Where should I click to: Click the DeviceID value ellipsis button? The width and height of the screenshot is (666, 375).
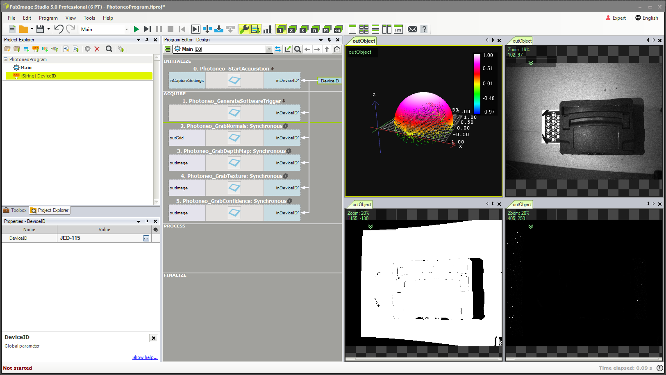(x=146, y=238)
